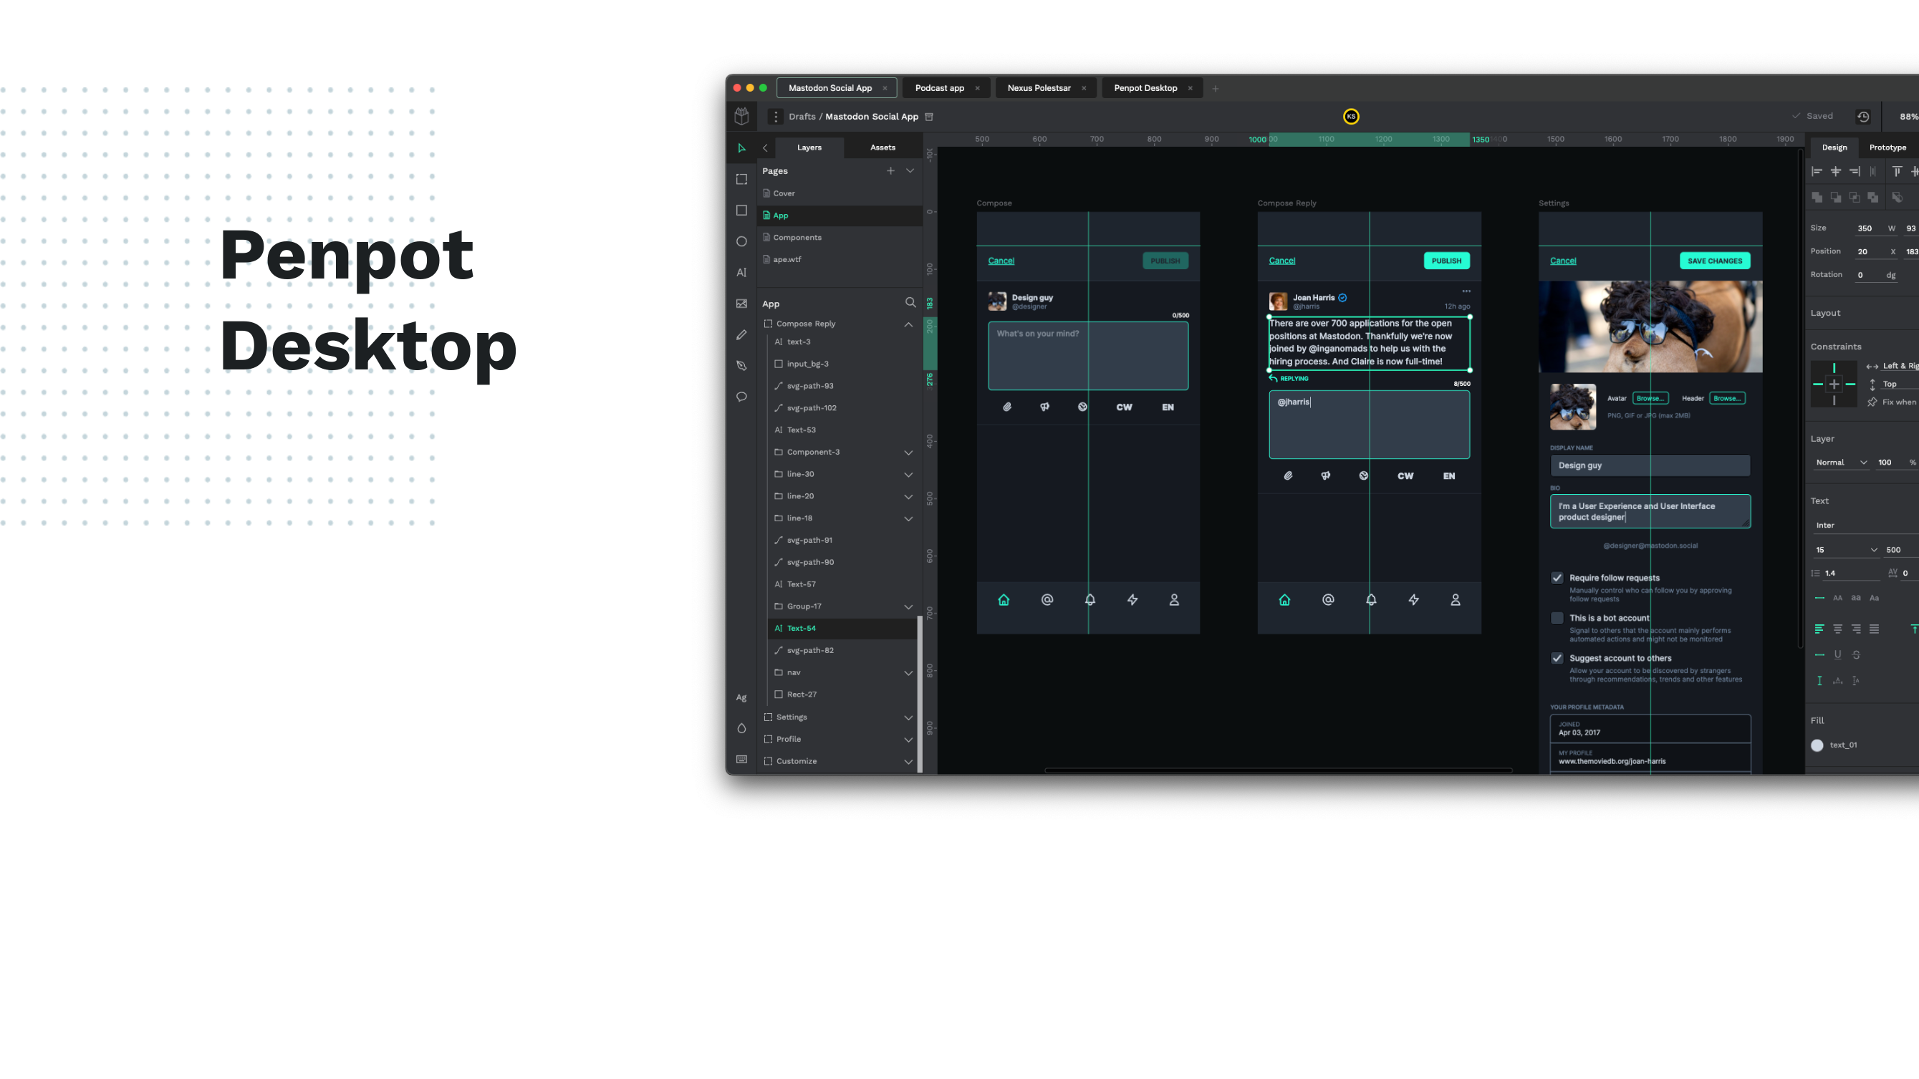
Task: Set text alignment to center
Action: click(x=1838, y=629)
